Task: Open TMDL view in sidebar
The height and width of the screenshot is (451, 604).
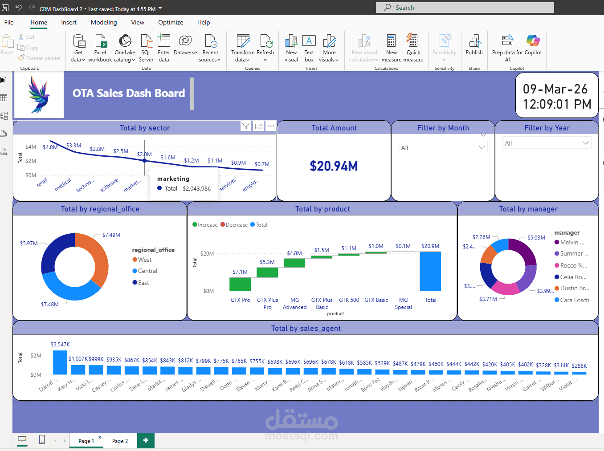Action: (x=4, y=151)
